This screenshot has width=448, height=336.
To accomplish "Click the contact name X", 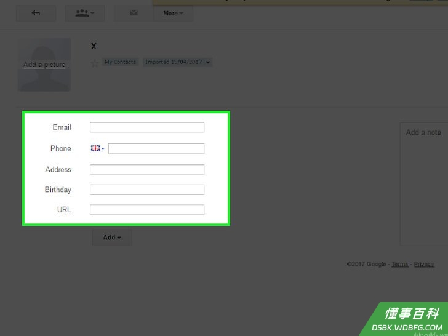I will click(94, 46).
